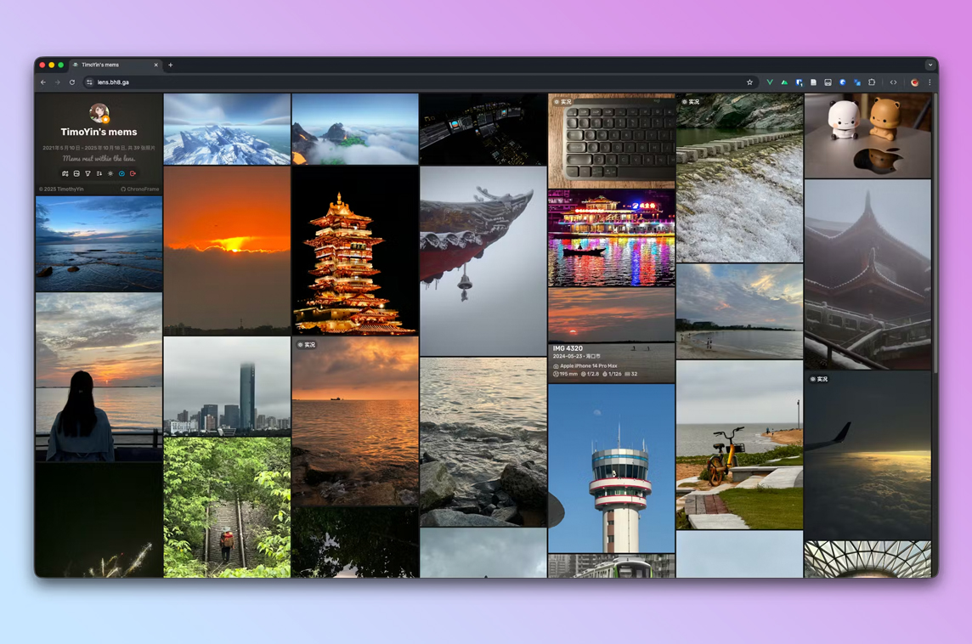Screen dimensions: 972x644
Task: Open the ChronoFrame GitHub link
Action: coord(139,189)
